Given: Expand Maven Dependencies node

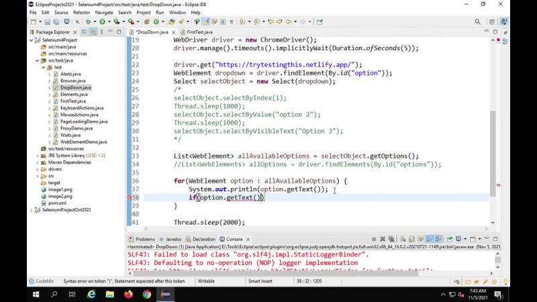Looking at the screenshot, I should (x=38, y=162).
